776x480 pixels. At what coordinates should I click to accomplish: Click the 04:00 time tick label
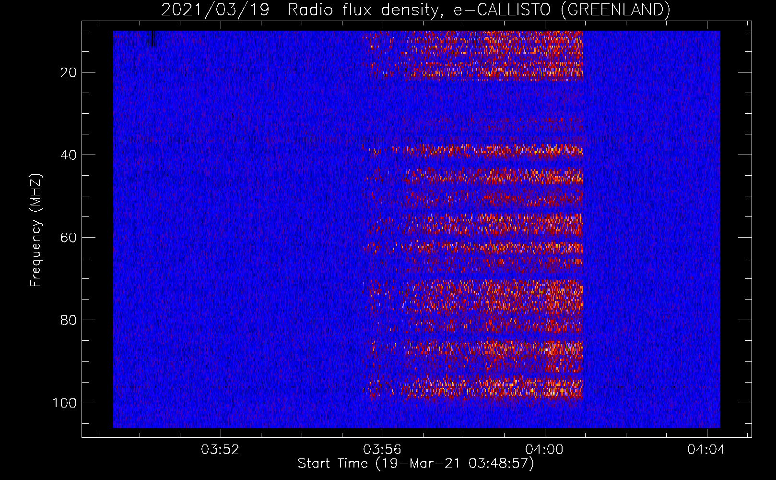coord(544,450)
